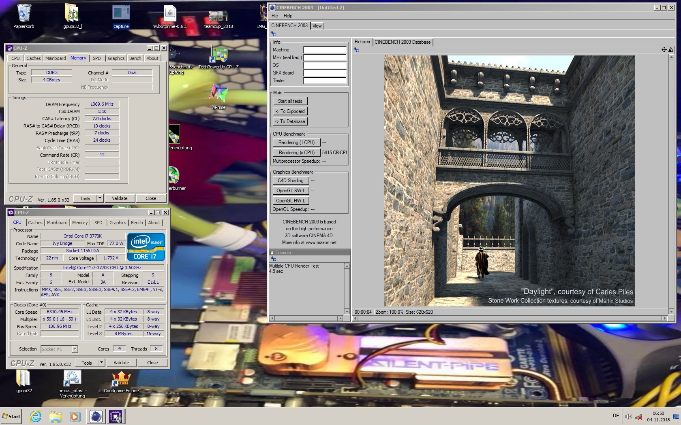Click the network status tray icon
Viewport: 681px width, 425px height.
pyautogui.click(x=638, y=416)
